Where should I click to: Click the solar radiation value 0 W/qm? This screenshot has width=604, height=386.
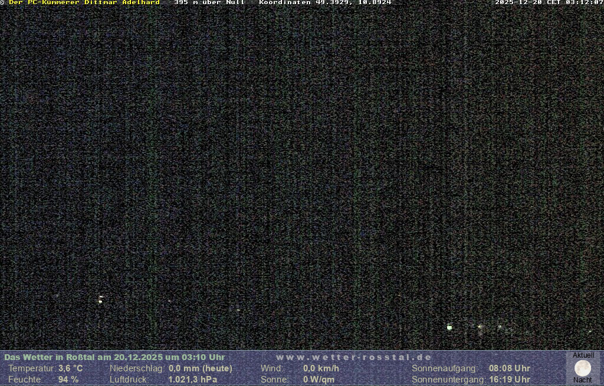pos(319,380)
